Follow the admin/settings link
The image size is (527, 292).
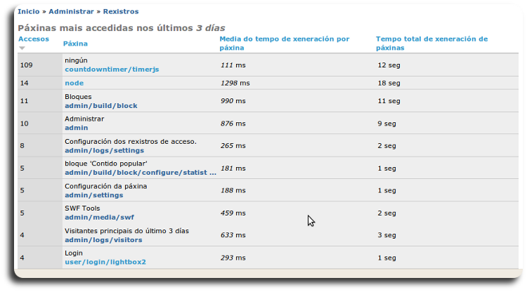click(93, 195)
